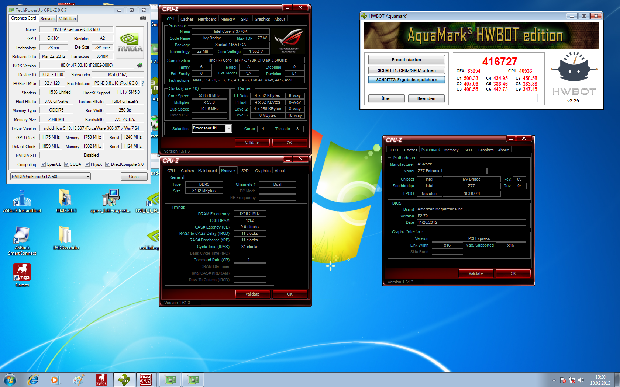Toggle the DirectCompute 5.0 checkbox

pyautogui.click(x=107, y=164)
